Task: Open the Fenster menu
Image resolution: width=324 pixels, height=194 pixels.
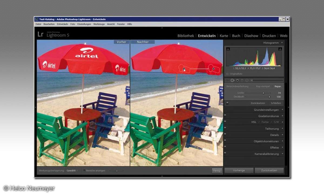Action: [x=121, y=24]
